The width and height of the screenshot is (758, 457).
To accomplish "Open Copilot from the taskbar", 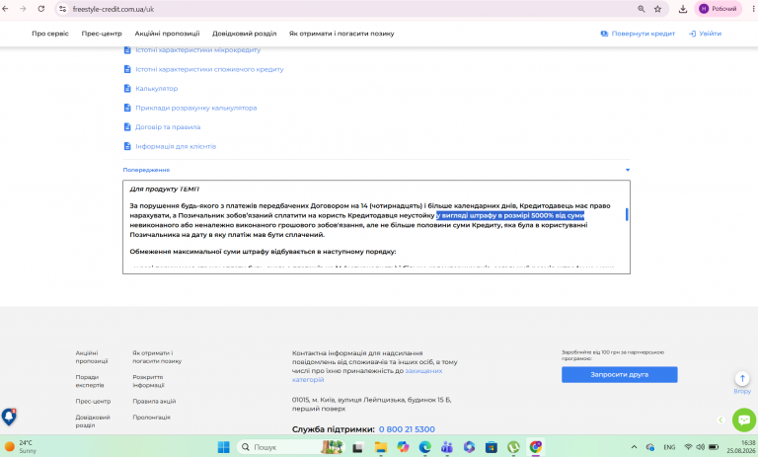I will pyautogui.click(x=403, y=447).
